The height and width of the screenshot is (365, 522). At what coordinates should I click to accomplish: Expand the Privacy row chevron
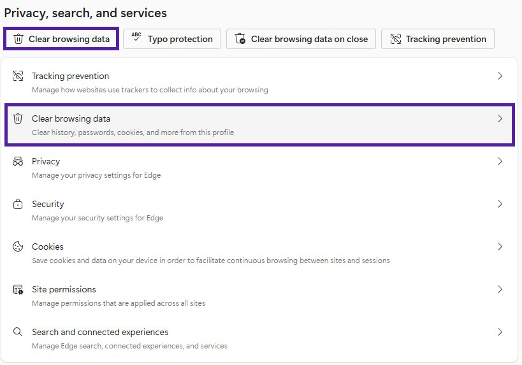point(500,161)
